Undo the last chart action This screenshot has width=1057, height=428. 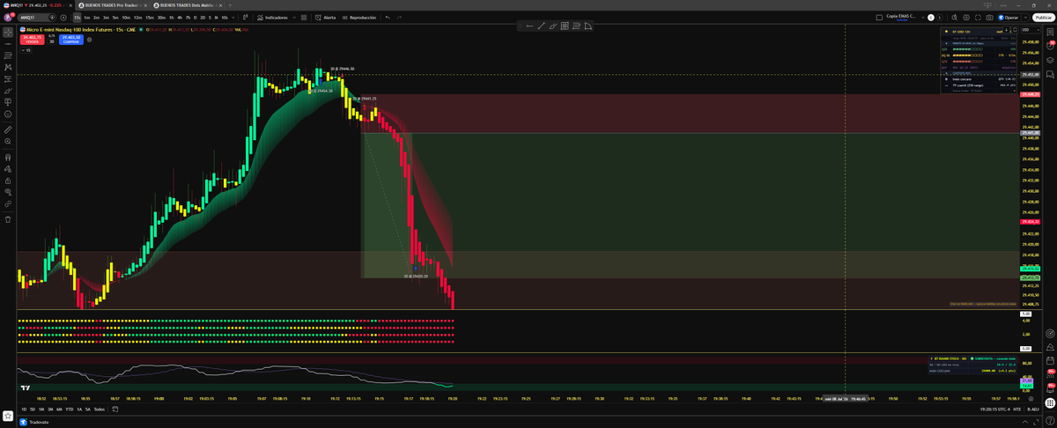388,18
